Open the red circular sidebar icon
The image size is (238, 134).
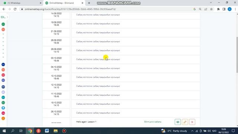point(3,75)
